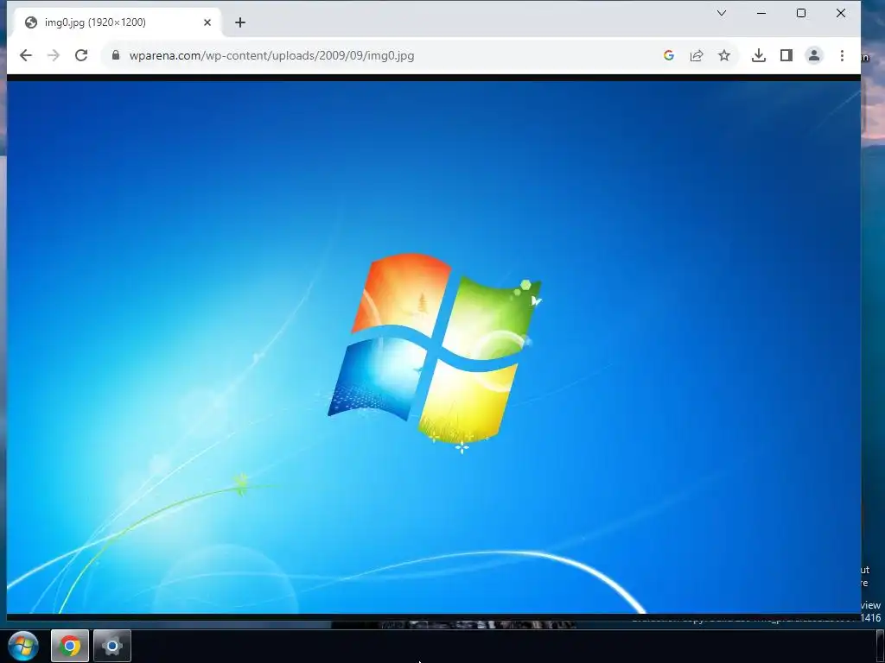Close the Chrome window
The image size is (885, 663).
point(840,13)
